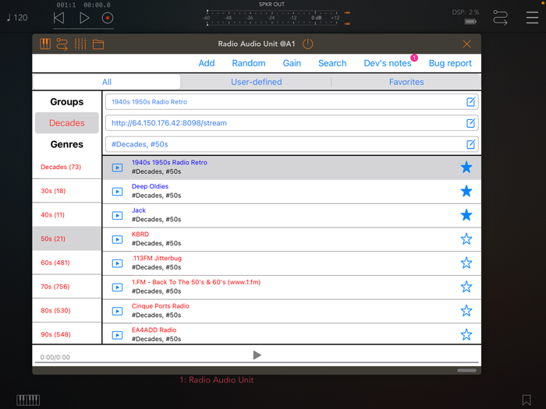
Task: Open presets folder icon
Action: 98,44
